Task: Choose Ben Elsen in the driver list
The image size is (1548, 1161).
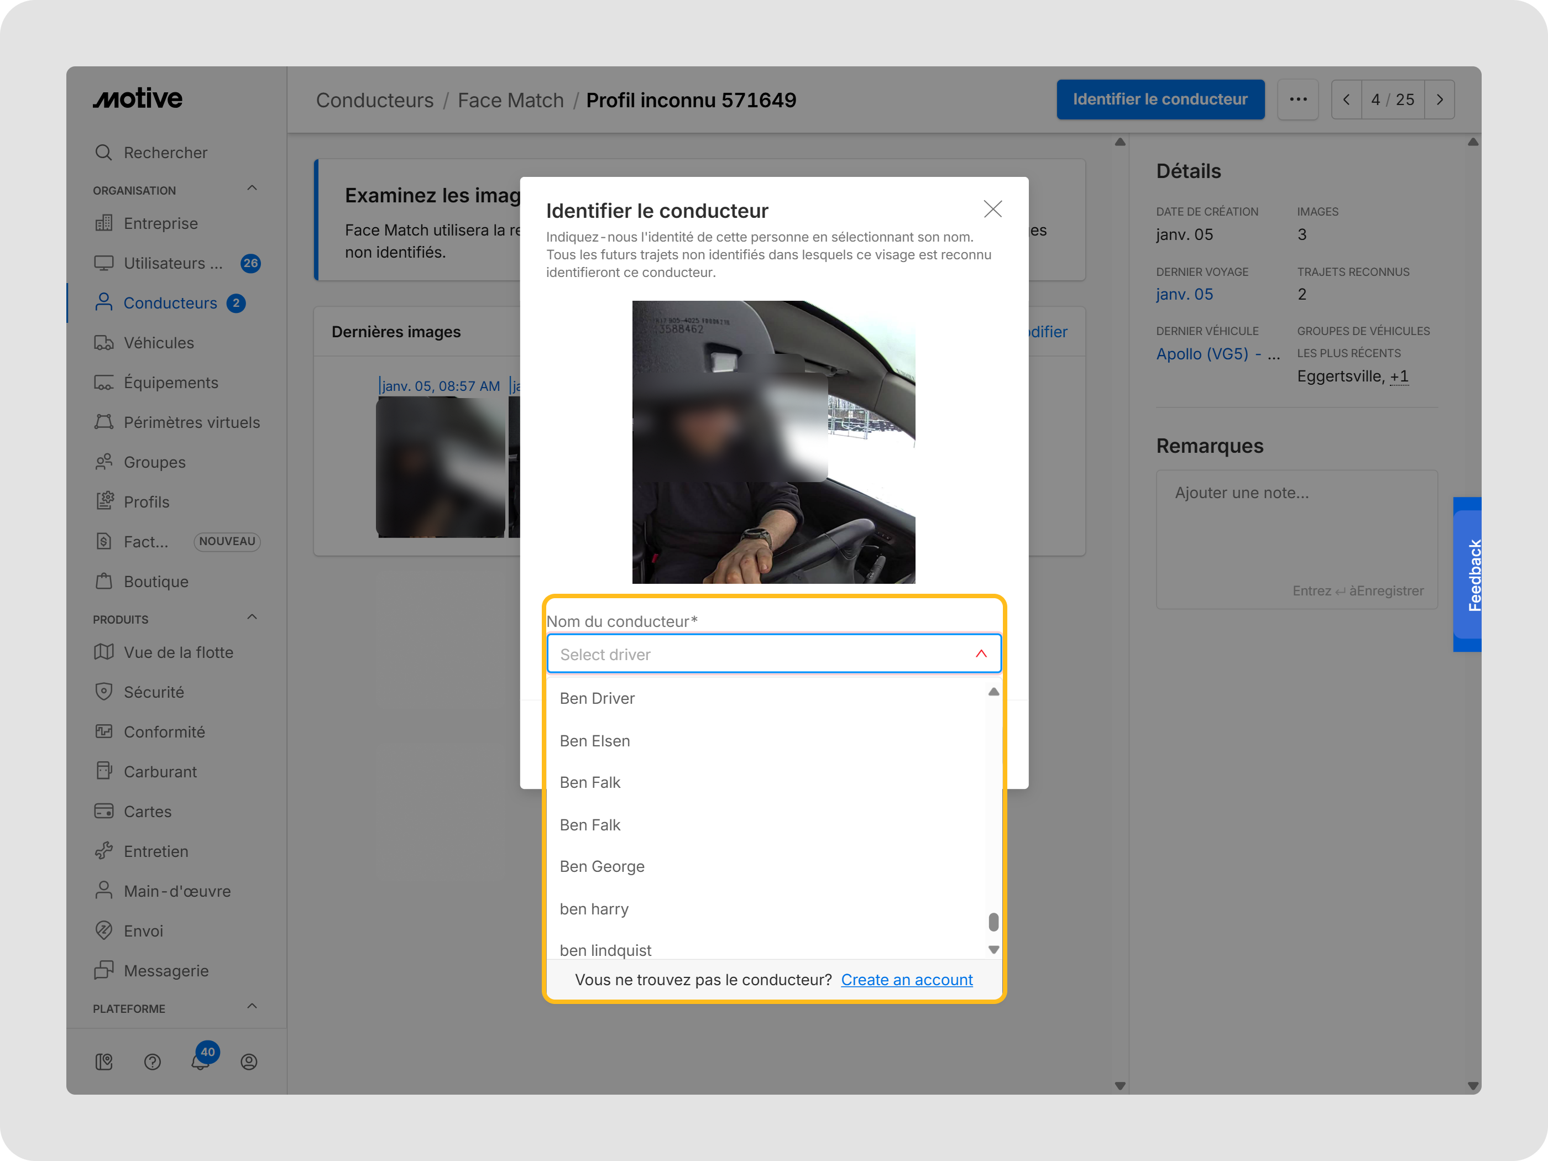Action: coord(595,740)
